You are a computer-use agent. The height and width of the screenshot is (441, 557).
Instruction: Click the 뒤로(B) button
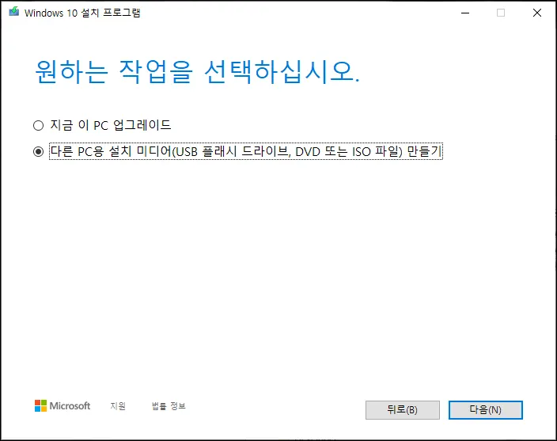point(403,410)
